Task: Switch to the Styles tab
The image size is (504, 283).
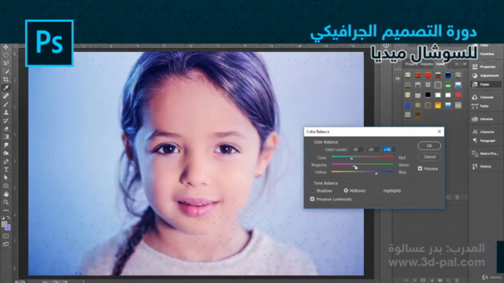Action: click(440, 64)
